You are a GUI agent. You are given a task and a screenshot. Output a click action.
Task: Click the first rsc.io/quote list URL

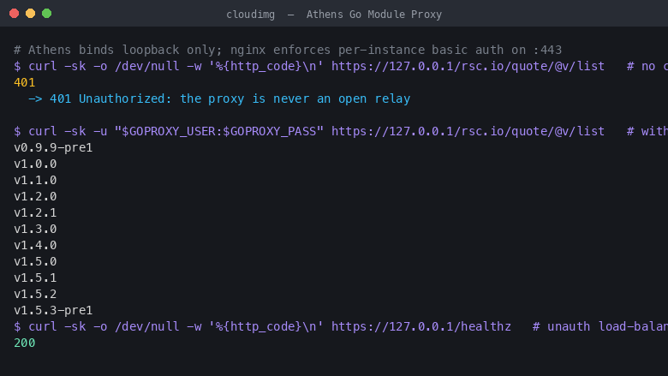click(468, 67)
